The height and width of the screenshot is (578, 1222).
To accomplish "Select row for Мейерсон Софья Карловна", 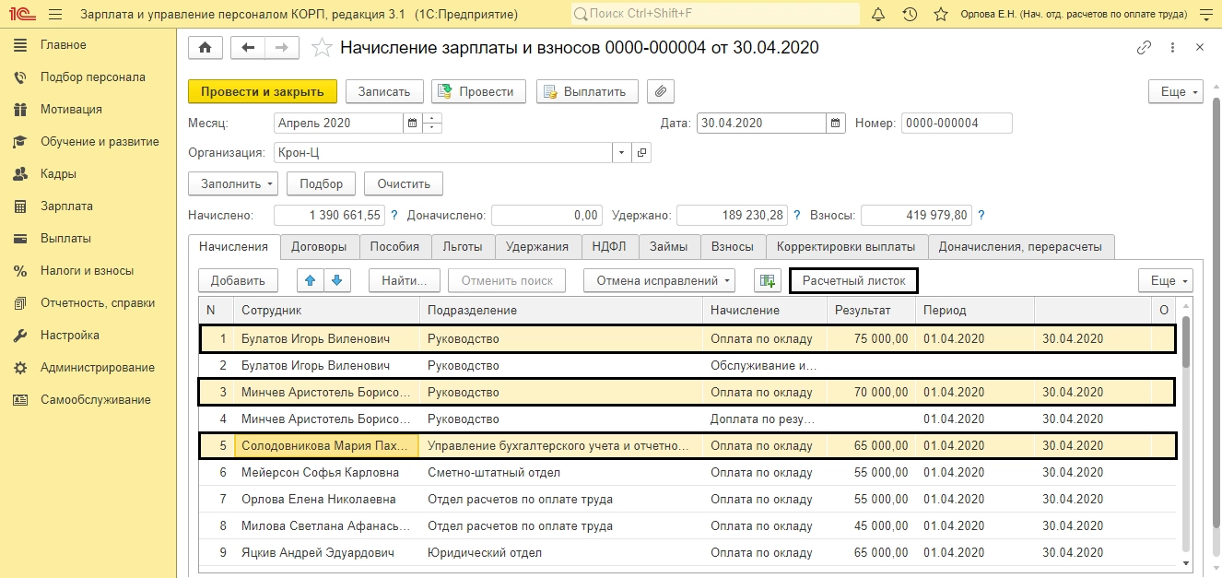I will tap(320, 473).
